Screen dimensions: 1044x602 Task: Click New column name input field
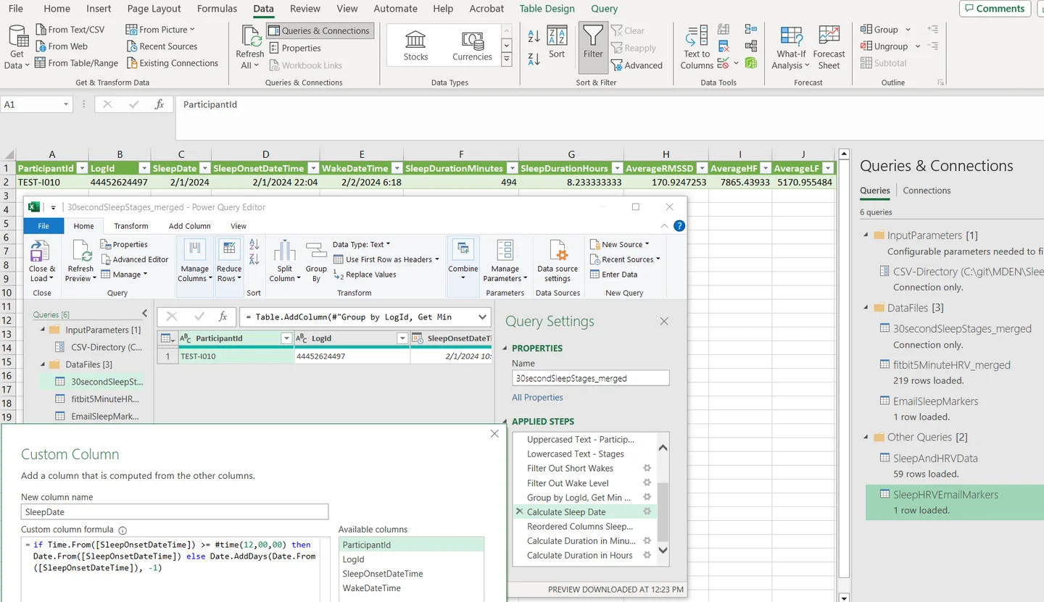[175, 512]
